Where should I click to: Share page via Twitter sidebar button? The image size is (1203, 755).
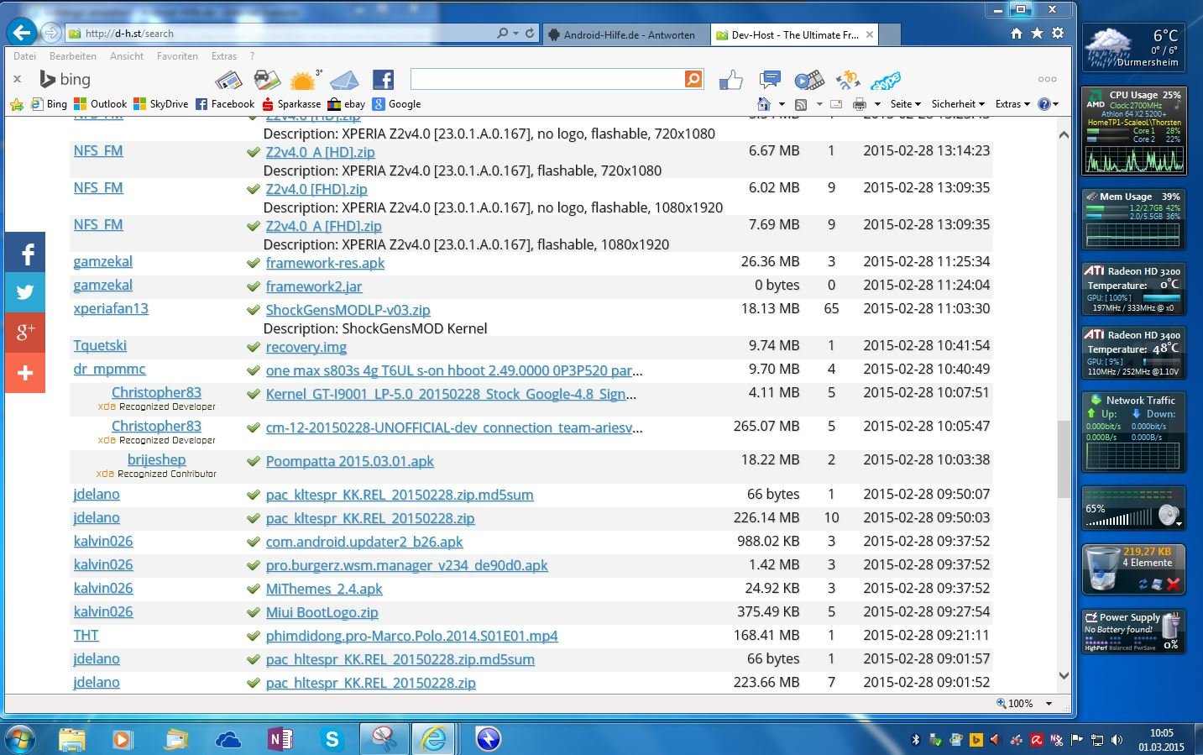pyautogui.click(x=25, y=292)
